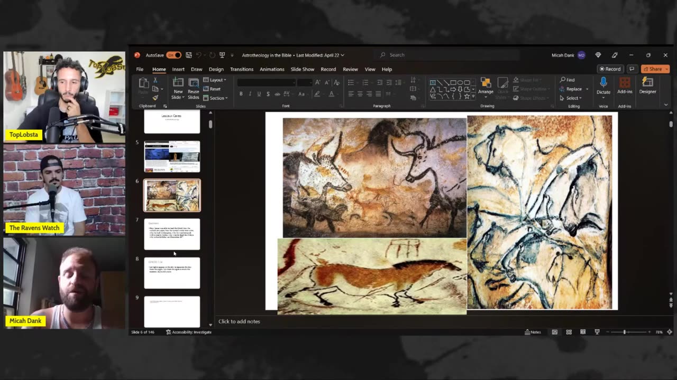677x380 pixels.
Task: Open the Slide Show tab
Action: click(x=303, y=69)
